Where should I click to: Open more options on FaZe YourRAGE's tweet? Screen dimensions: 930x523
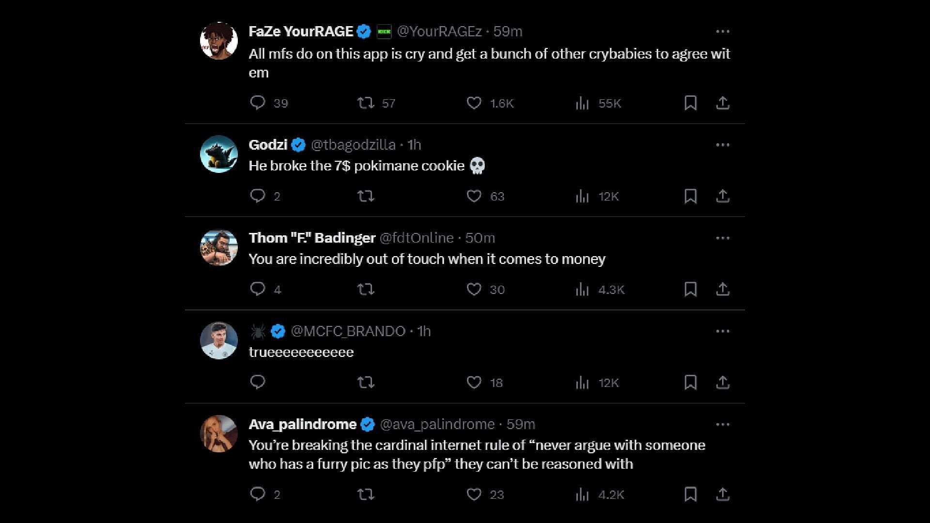(723, 31)
